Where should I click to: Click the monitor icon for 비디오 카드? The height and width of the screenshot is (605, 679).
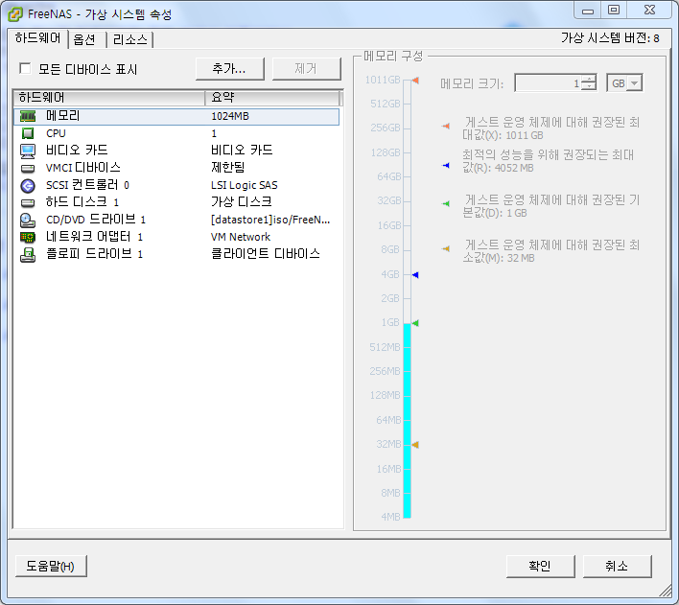[28, 151]
